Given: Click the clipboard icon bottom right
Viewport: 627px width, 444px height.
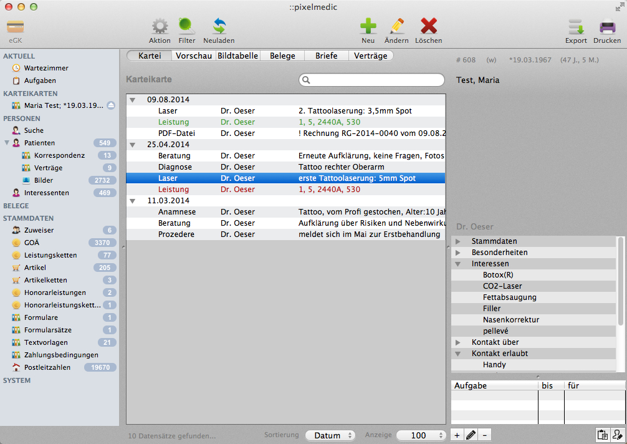Looking at the screenshot, I should [x=602, y=435].
